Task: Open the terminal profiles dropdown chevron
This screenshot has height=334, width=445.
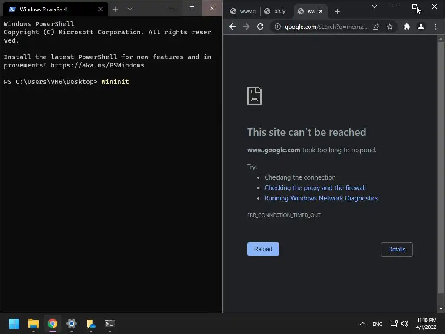Action: 130,10
